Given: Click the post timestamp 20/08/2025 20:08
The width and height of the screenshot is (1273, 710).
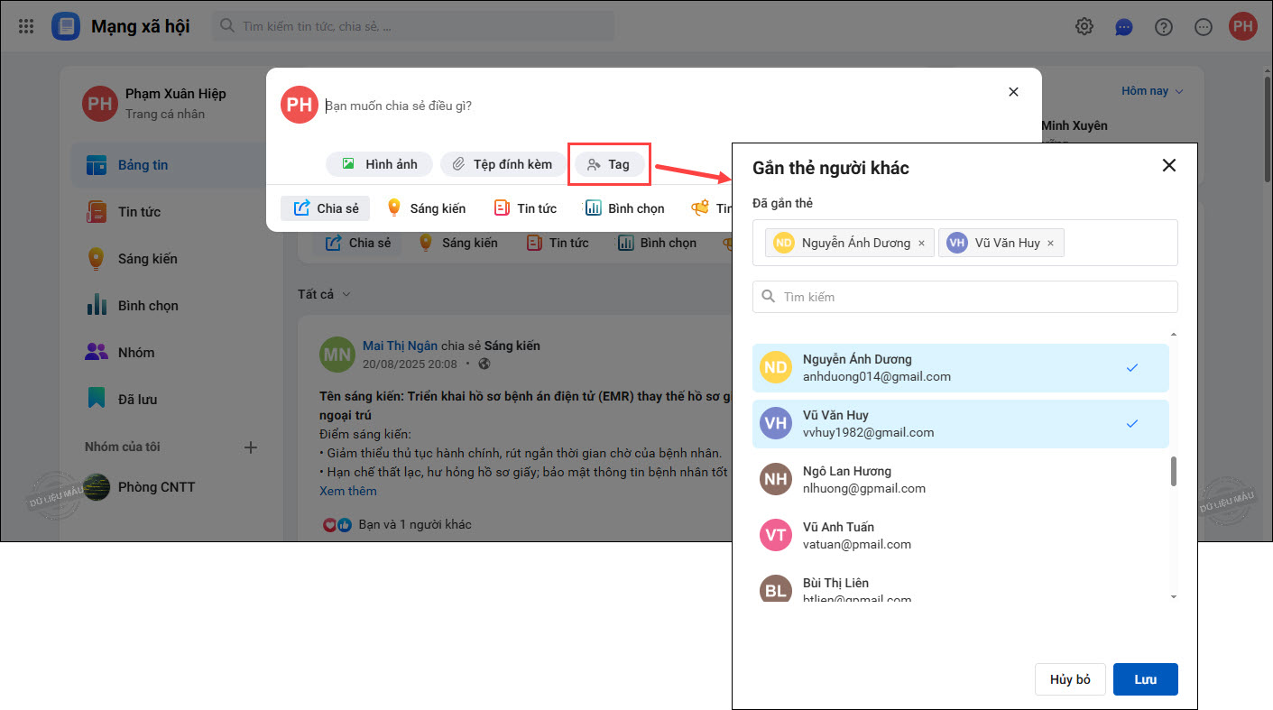Looking at the screenshot, I should 410,364.
